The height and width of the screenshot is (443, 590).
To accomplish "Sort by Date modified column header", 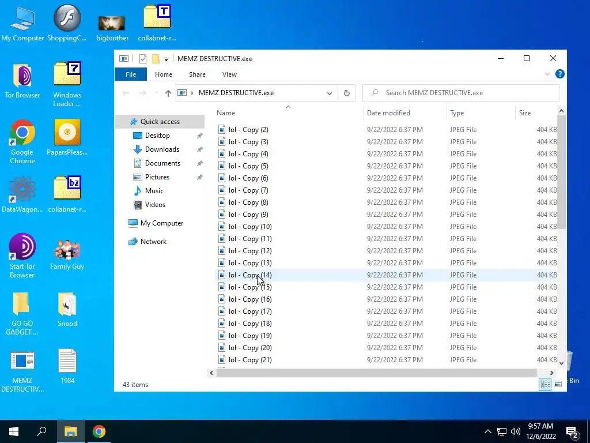I will click(x=388, y=113).
